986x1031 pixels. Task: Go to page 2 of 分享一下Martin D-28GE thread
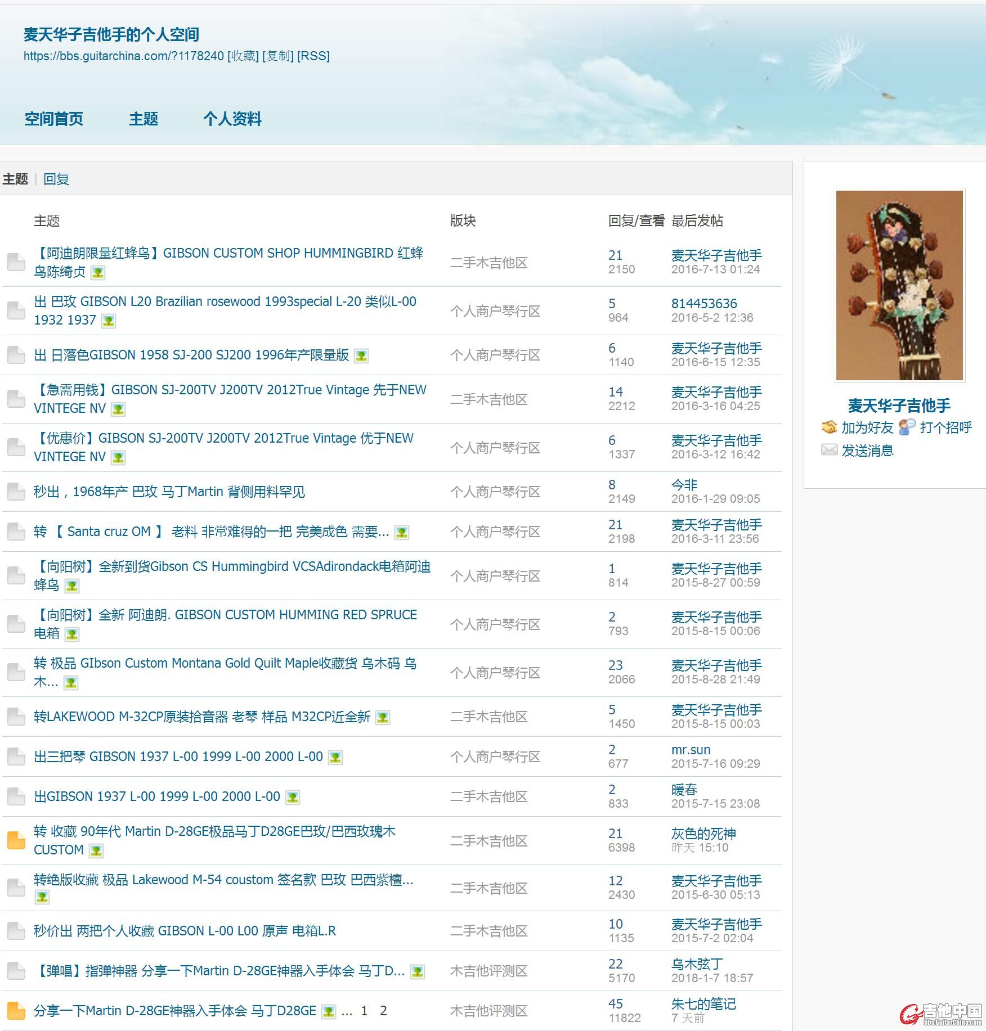click(x=383, y=1011)
